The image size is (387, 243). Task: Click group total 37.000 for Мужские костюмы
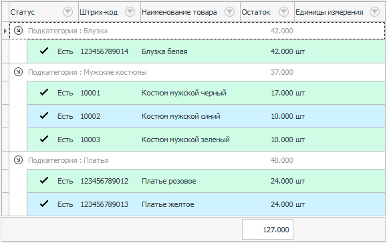[281, 72]
